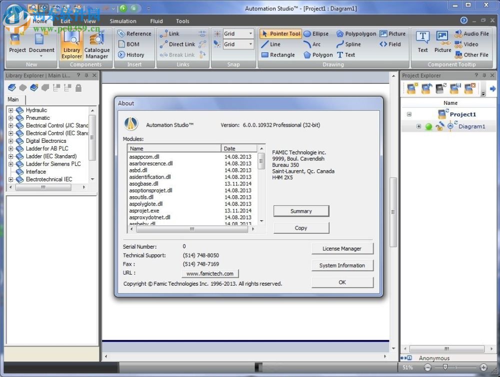
Task: Click the Copy button in About dialog
Action: (301, 228)
